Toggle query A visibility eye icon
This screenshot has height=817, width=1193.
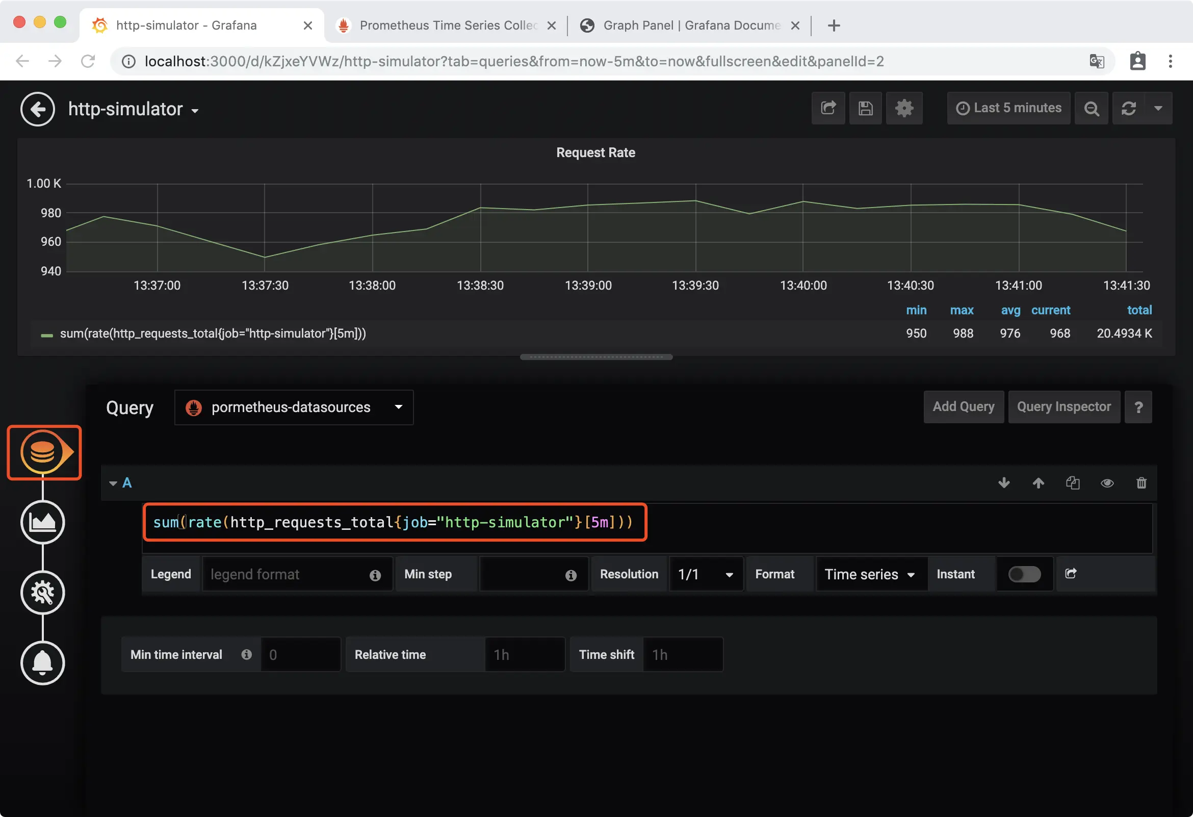coord(1107,482)
